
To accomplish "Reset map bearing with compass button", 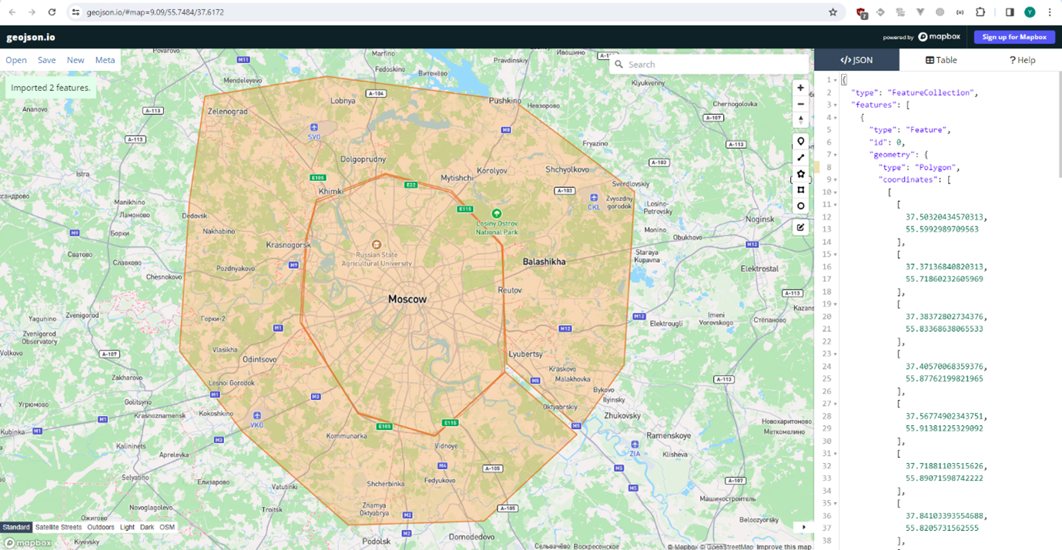I will (800, 120).
